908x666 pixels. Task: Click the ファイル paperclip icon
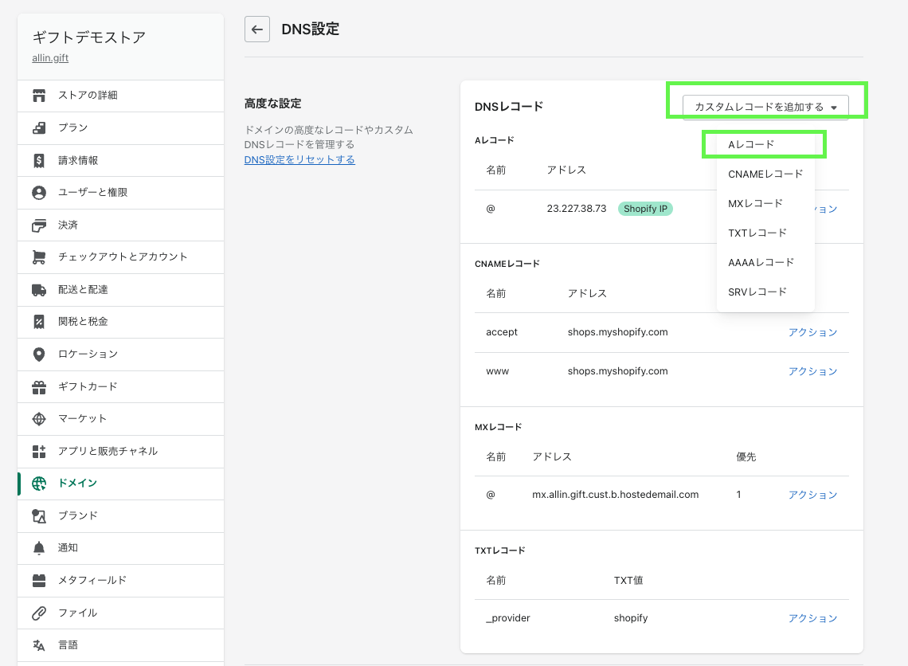pos(39,613)
